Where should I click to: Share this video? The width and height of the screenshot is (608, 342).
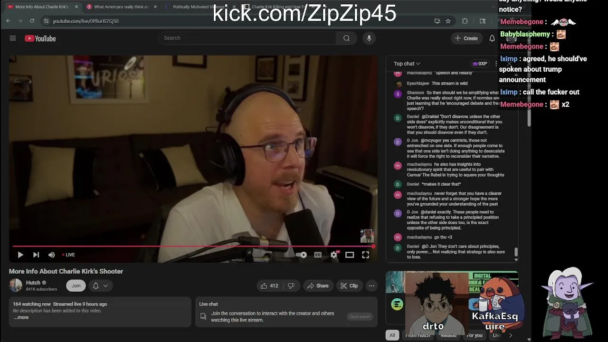point(318,285)
